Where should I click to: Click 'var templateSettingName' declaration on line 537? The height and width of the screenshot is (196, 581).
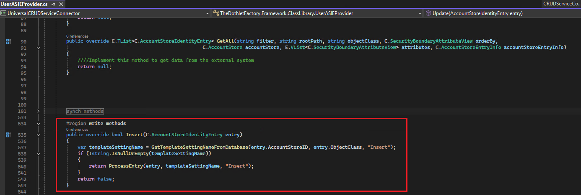111,148
